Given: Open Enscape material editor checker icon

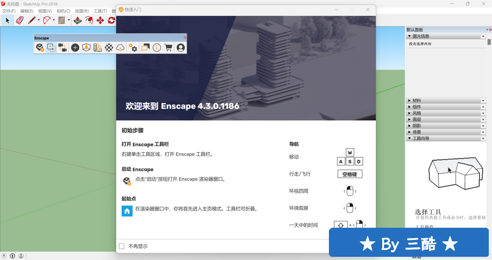Looking at the screenshot, I should [x=109, y=48].
